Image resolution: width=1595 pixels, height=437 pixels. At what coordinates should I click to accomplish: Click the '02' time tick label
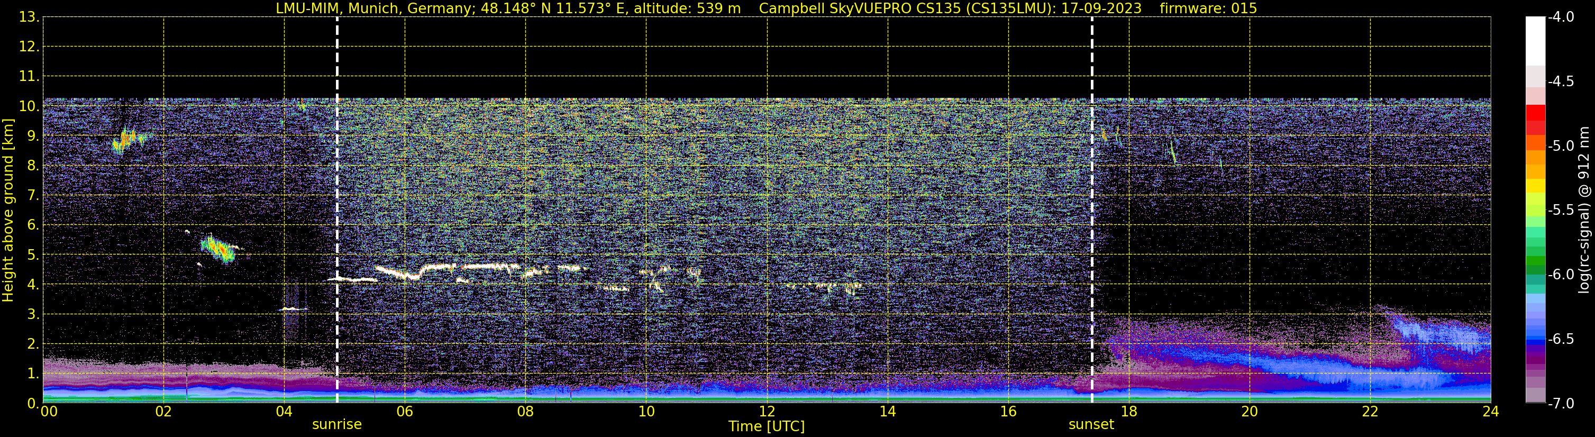pos(163,412)
